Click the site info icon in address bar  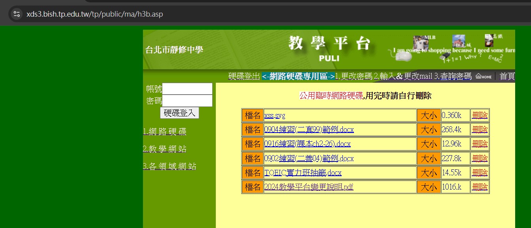tap(16, 14)
